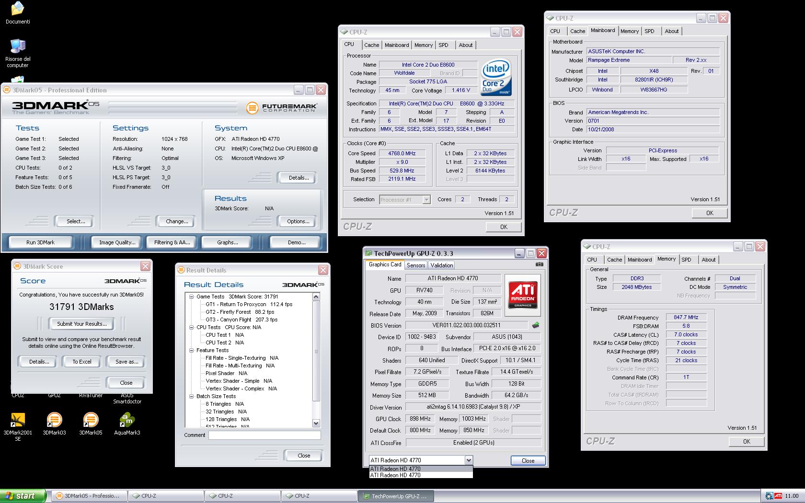This screenshot has width=805, height=503.
Task: Collapse the Batch Size Tests tree node
Action: coord(191,396)
